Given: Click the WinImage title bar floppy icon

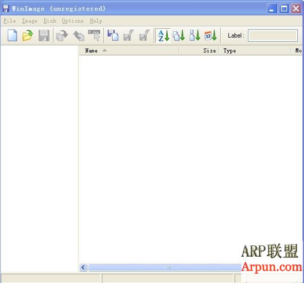Looking at the screenshot, I should click(6, 8).
